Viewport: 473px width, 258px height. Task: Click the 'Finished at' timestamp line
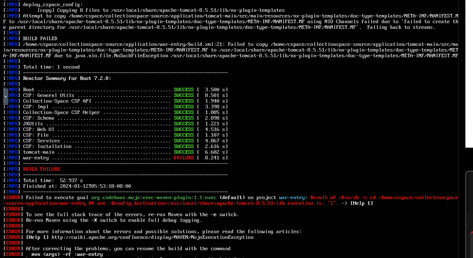pyautogui.click(x=77, y=186)
